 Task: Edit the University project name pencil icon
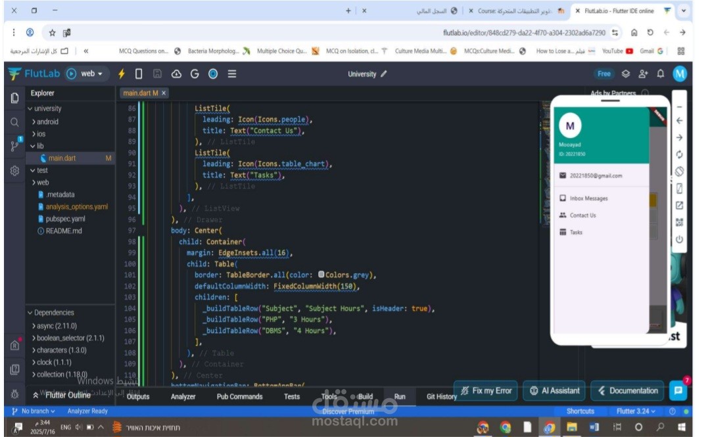tap(384, 74)
